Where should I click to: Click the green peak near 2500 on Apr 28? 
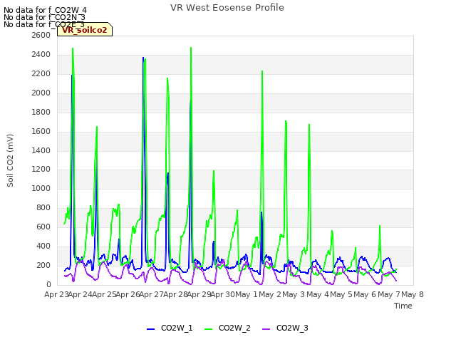click(x=191, y=48)
